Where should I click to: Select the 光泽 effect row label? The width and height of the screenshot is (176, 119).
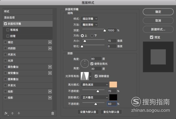tap(10, 61)
